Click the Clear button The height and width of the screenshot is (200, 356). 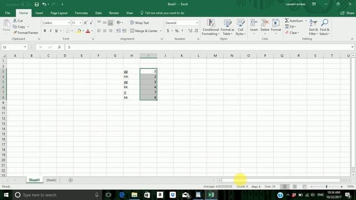[x=292, y=33]
